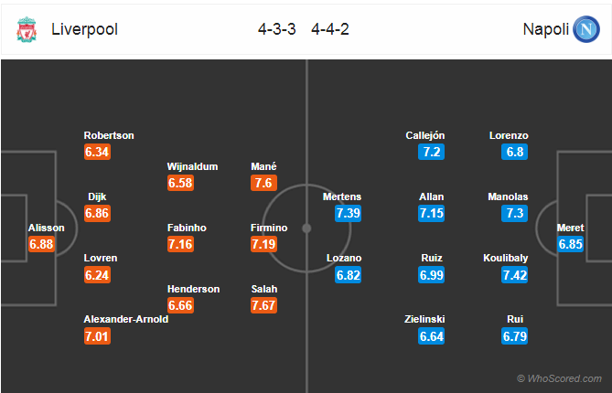Screen dimensions: 612x393
Task: Select Salah's 7.67 rating badge
Action: point(263,305)
